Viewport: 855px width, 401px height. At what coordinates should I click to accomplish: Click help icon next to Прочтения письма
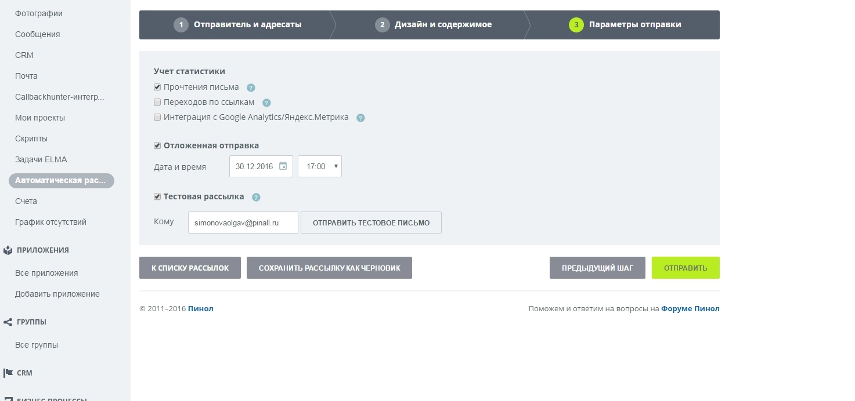pos(251,88)
